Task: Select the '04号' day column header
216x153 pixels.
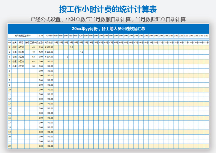Action: [71, 42]
